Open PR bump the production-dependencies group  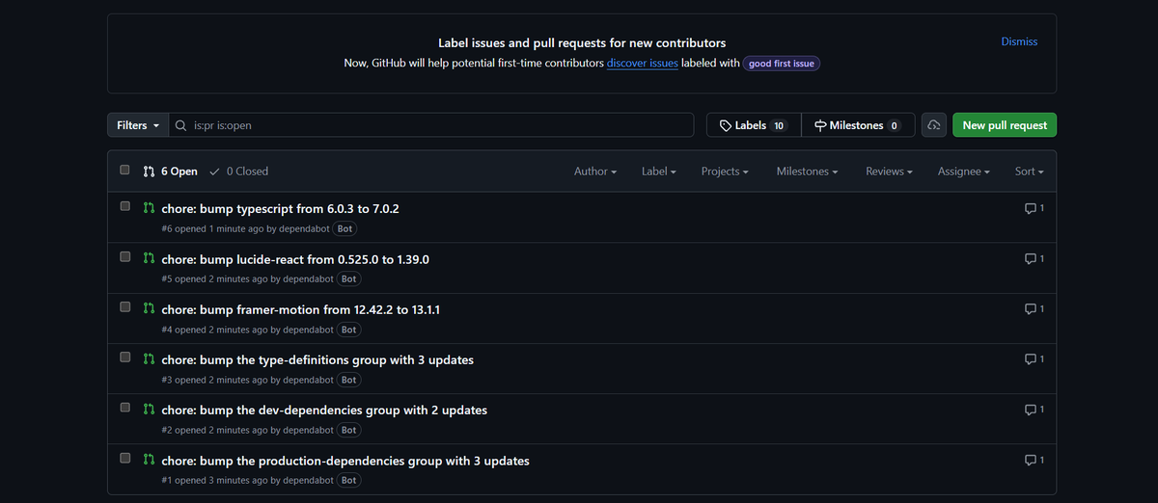pos(345,461)
